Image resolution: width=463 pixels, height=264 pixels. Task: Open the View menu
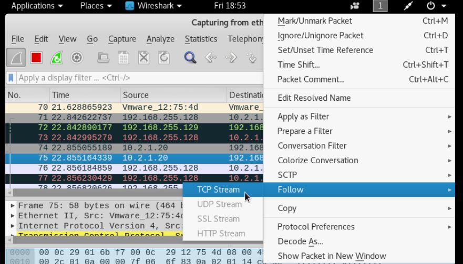point(67,39)
